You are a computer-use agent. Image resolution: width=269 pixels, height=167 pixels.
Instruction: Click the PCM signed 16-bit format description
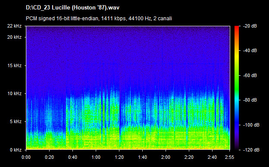pos(99,19)
